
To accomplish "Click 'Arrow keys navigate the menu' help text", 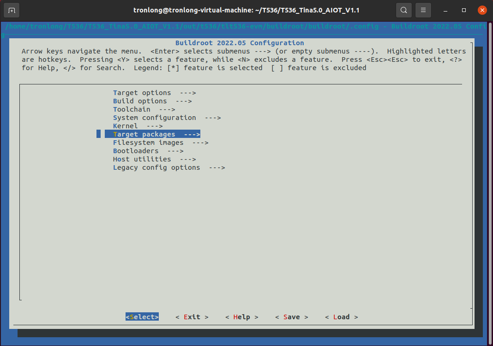I will 82,51.
